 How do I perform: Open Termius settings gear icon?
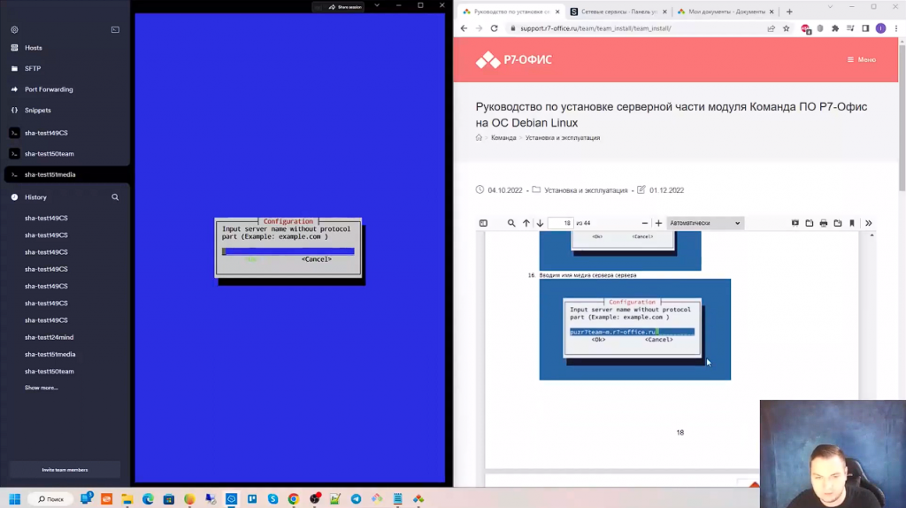tap(14, 29)
